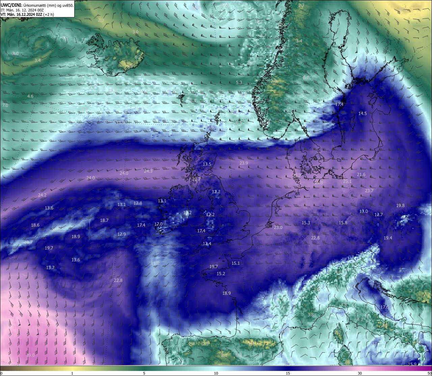Click the 12.4 value over southwest England

207,244
